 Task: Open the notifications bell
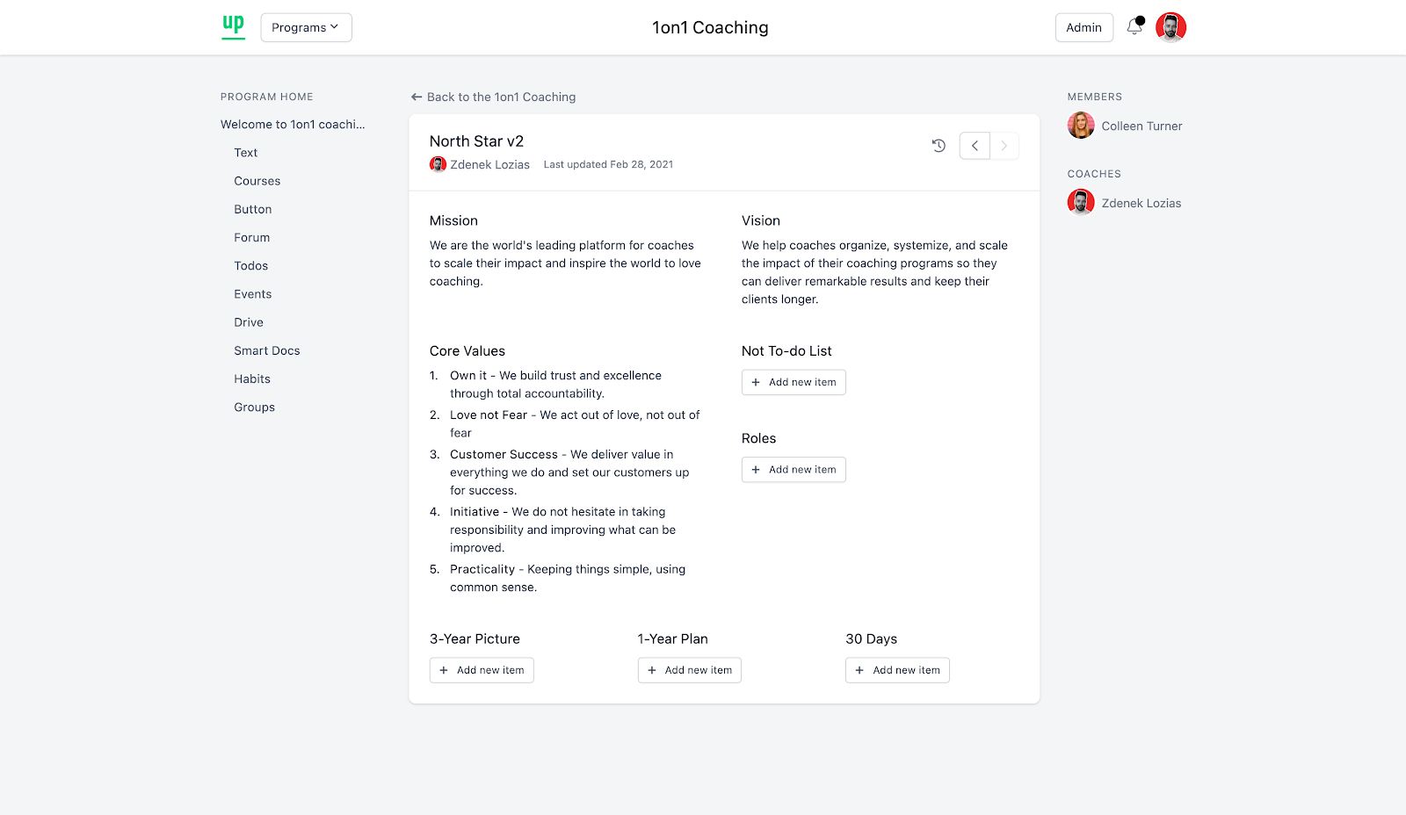click(x=1134, y=27)
